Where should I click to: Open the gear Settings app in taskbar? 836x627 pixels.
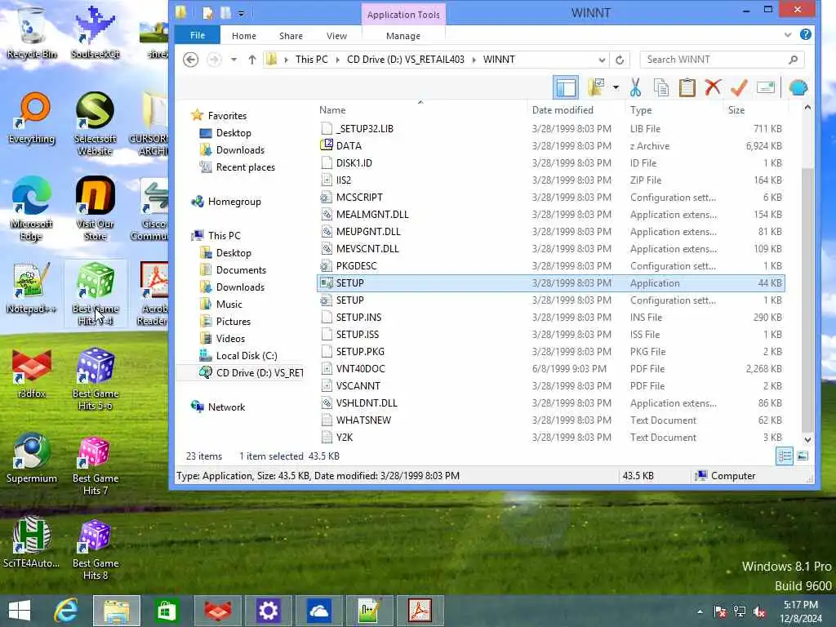pyautogui.click(x=268, y=611)
